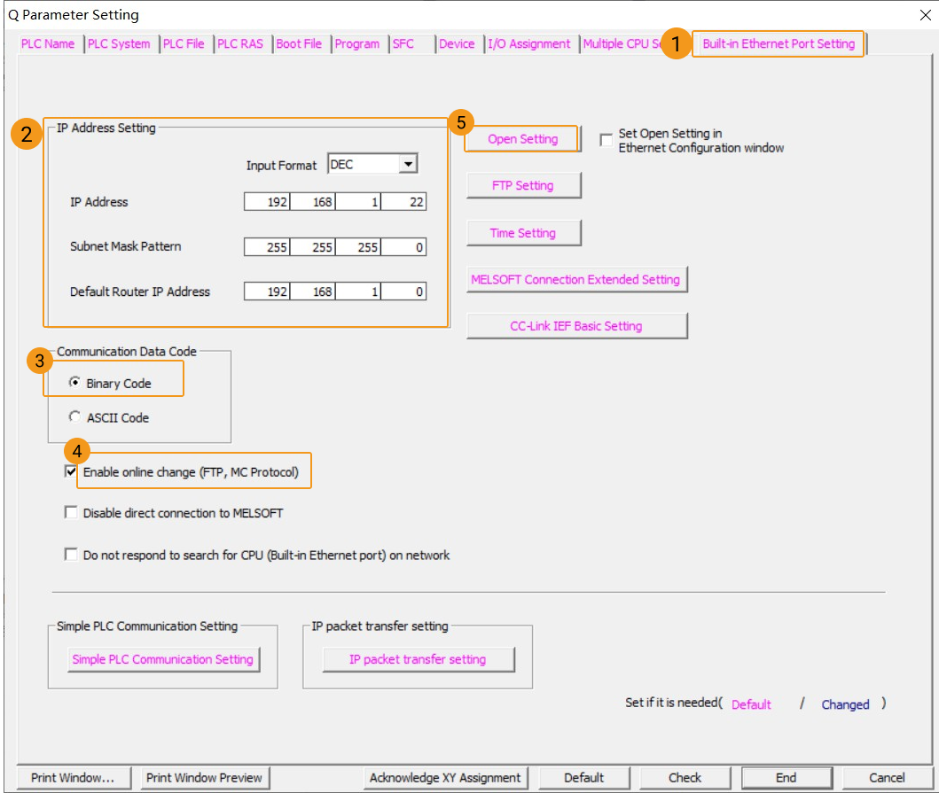Switch to the Boot File tab
The width and height of the screenshot is (939, 793).
[x=300, y=43]
